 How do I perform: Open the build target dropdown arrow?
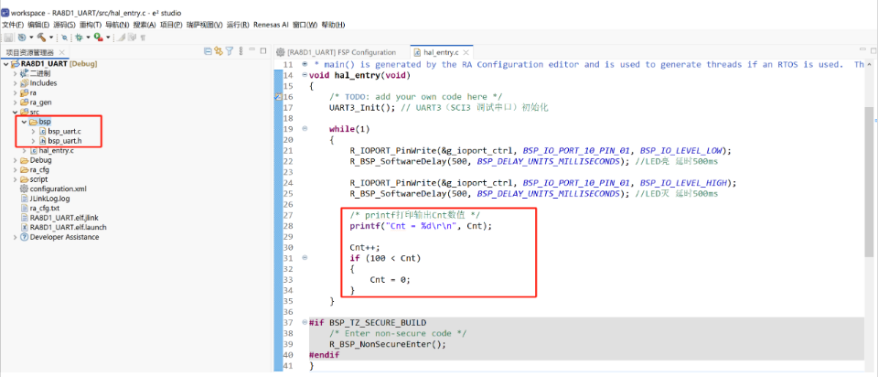tap(31, 38)
